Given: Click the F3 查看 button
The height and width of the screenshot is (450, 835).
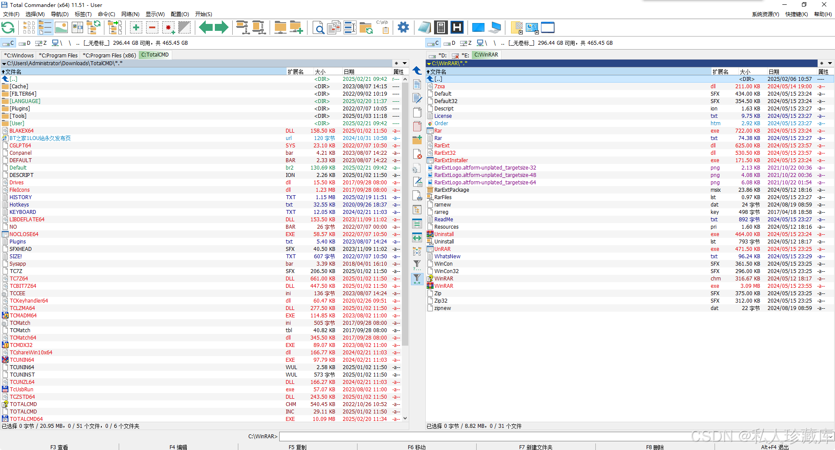Looking at the screenshot, I should [59, 447].
